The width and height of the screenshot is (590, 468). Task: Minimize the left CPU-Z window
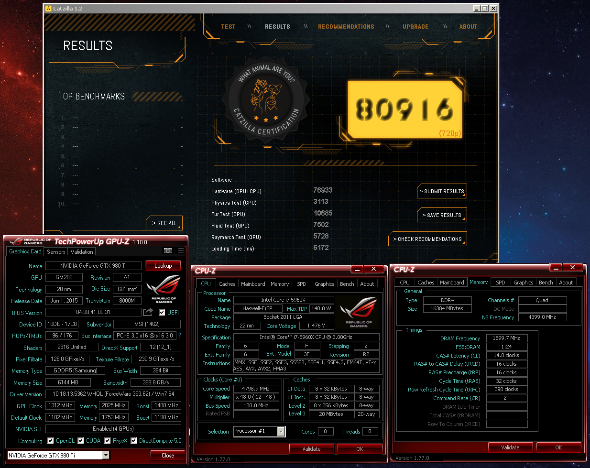tap(358, 269)
